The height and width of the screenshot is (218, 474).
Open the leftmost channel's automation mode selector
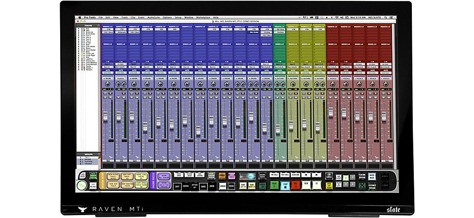tap(108, 73)
